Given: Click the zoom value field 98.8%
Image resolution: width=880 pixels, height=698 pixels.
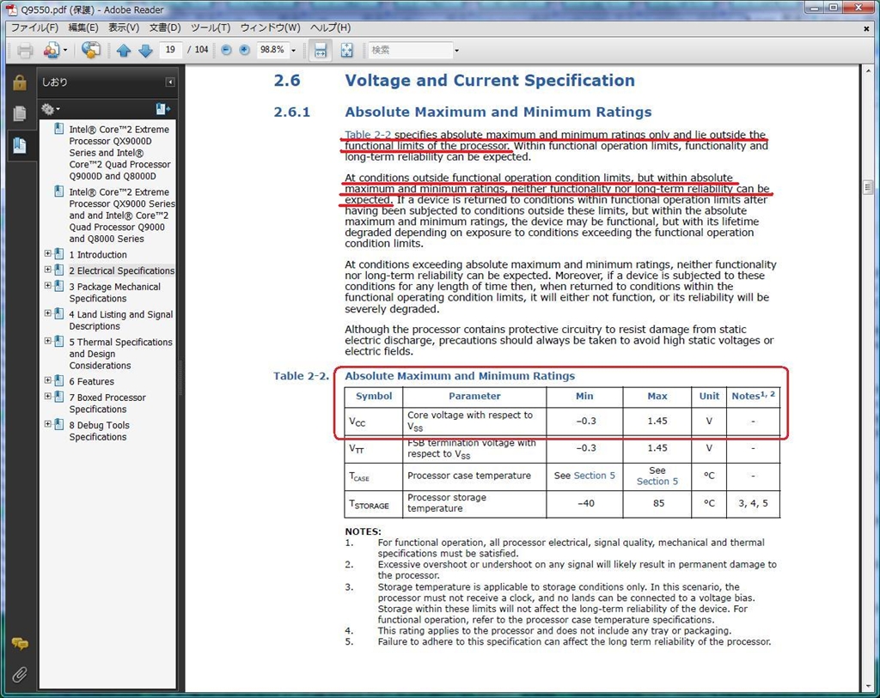Looking at the screenshot, I should (x=272, y=50).
